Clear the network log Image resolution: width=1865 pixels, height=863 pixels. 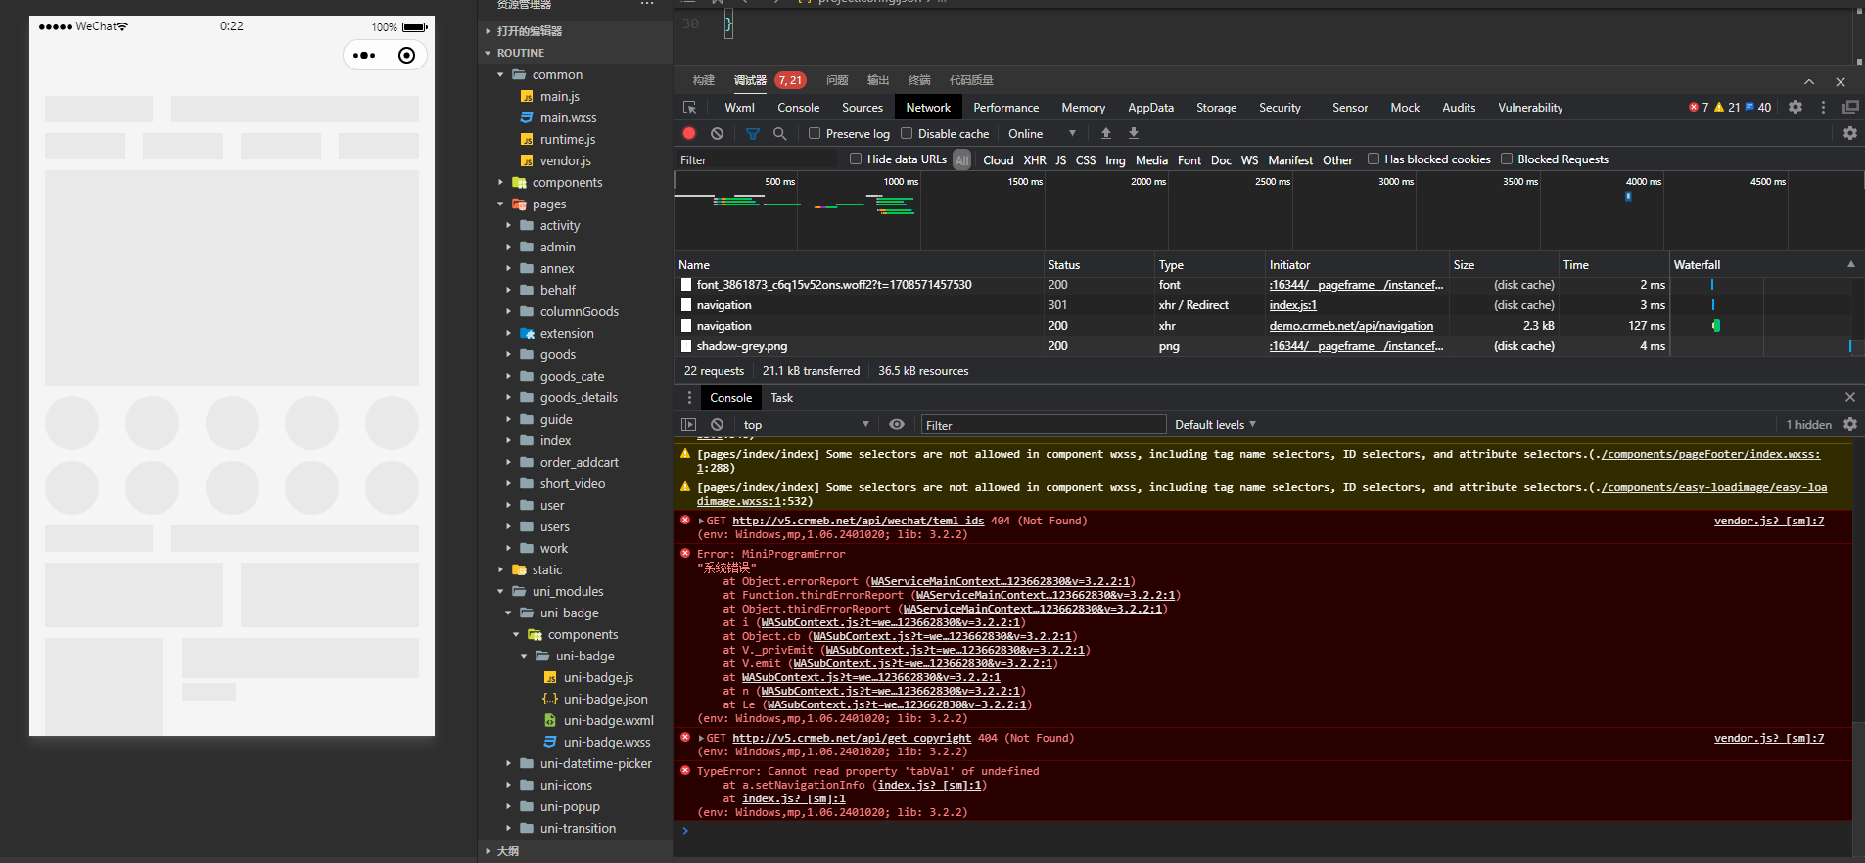click(x=718, y=134)
